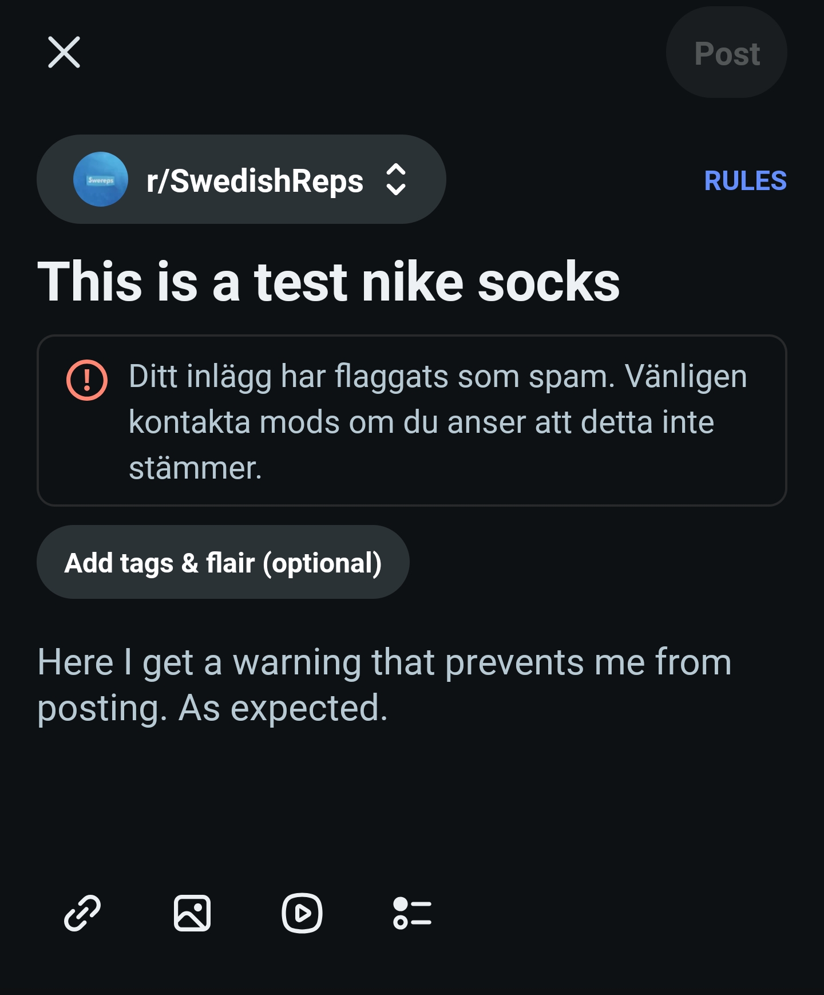Tap the SwedishReps community avatar

[101, 179]
